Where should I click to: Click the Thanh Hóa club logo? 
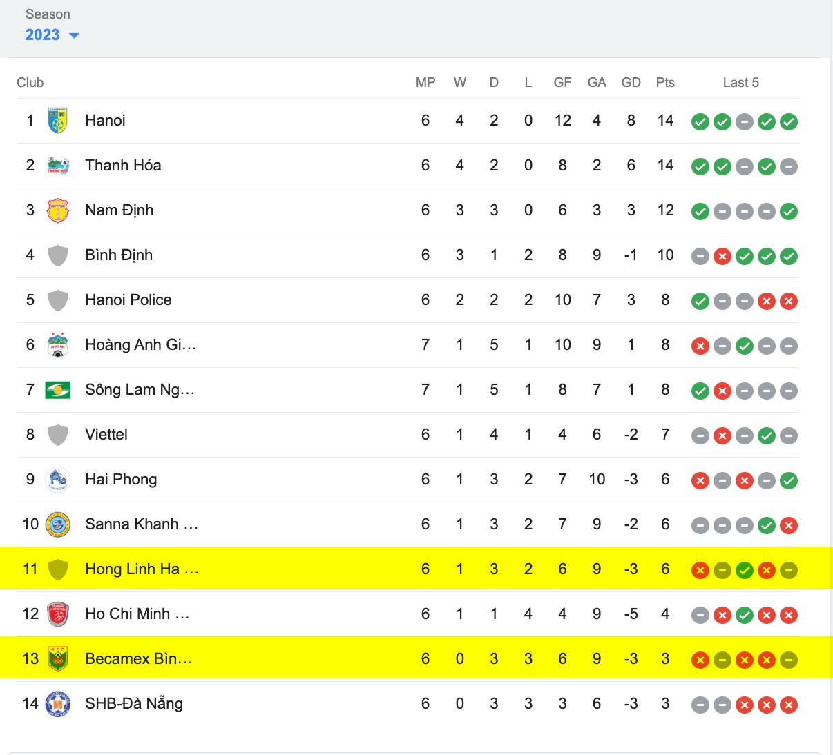57,166
